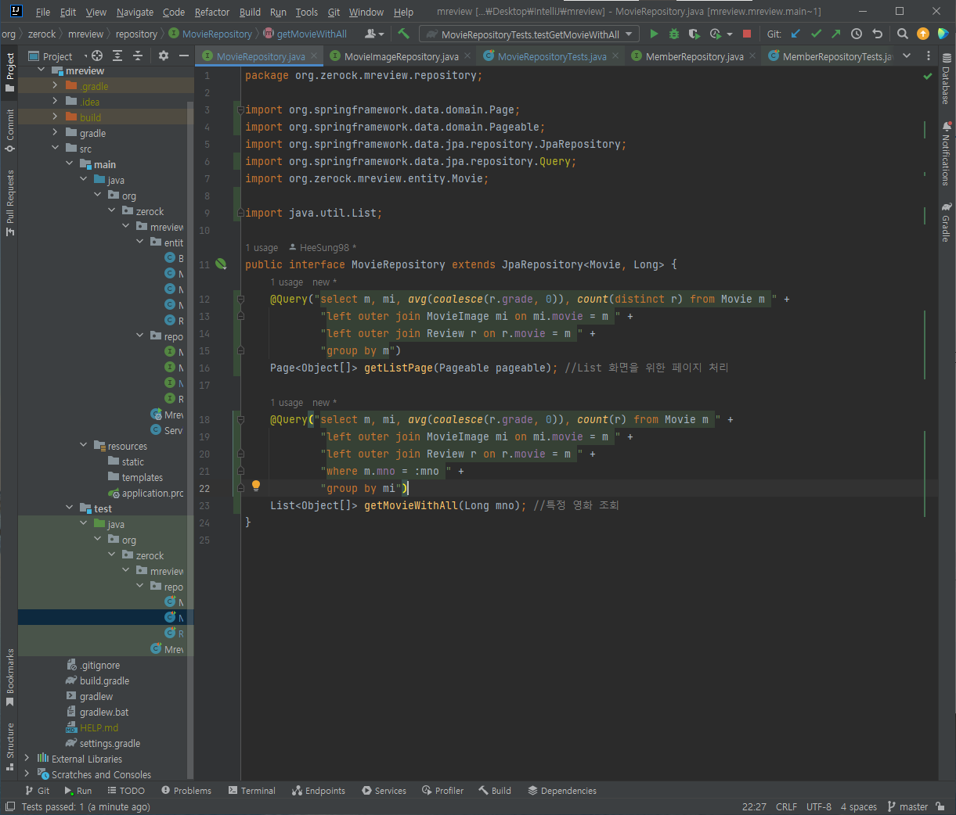Commit changes with green checkmark icon
The width and height of the screenshot is (956, 815).
pyautogui.click(x=816, y=34)
